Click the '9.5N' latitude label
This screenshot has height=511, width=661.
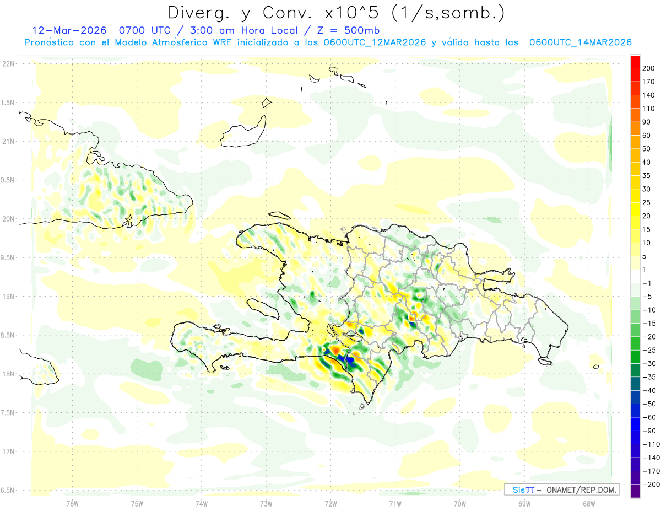tap(8, 257)
